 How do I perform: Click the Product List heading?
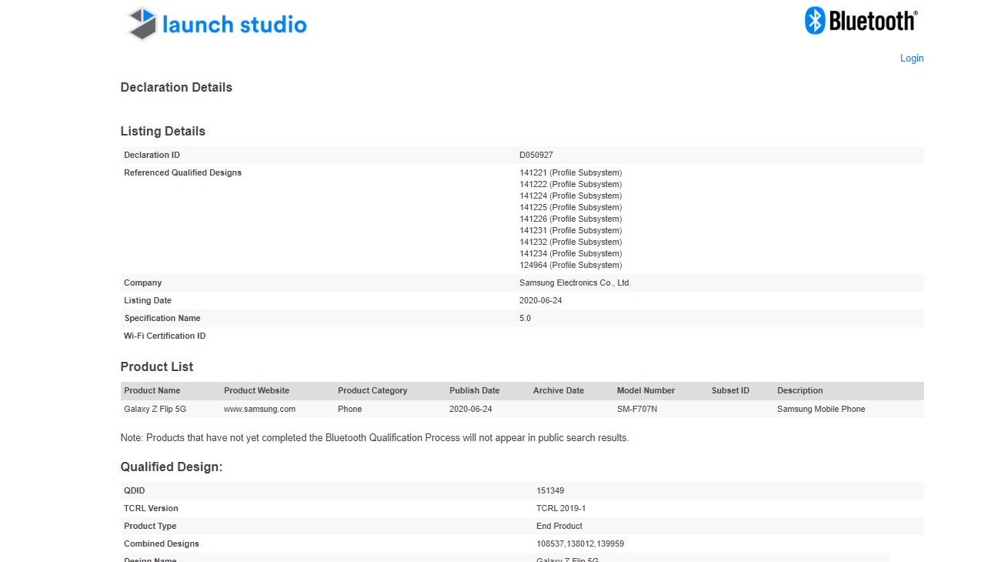click(x=157, y=367)
